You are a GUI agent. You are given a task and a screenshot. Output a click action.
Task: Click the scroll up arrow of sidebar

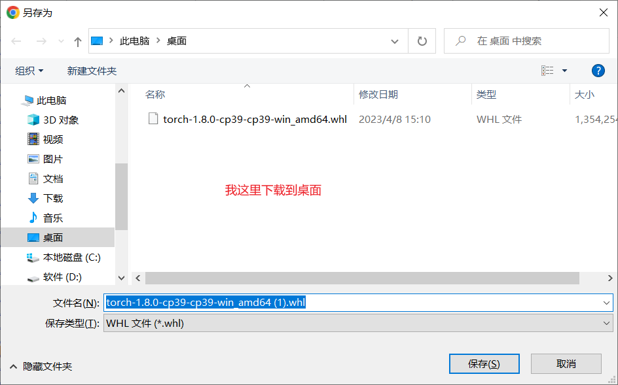point(121,91)
